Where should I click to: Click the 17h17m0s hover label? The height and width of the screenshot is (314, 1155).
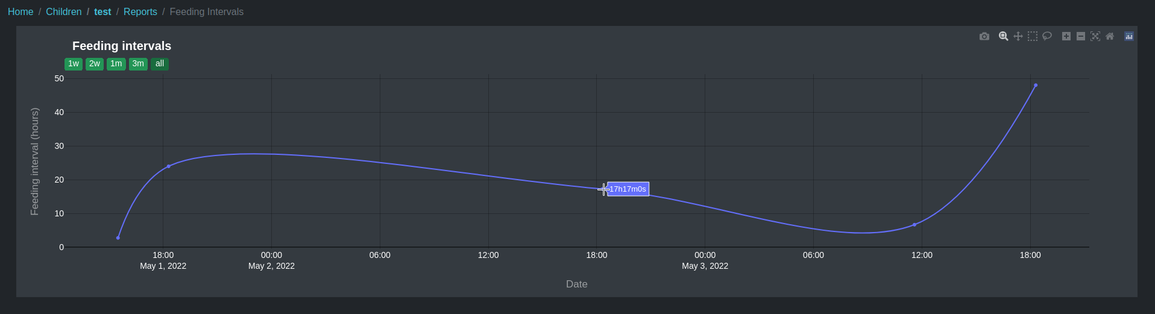click(x=628, y=189)
